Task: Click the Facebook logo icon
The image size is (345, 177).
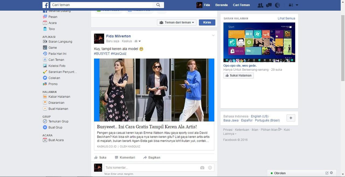Action: coord(46,5)
